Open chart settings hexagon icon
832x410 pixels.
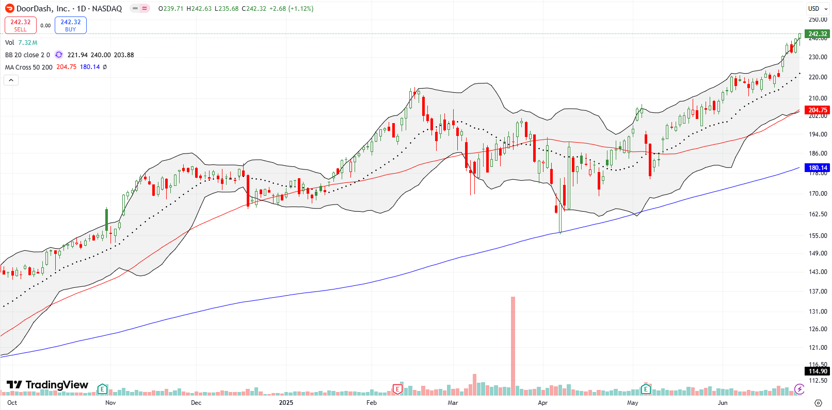coord(818,403)
